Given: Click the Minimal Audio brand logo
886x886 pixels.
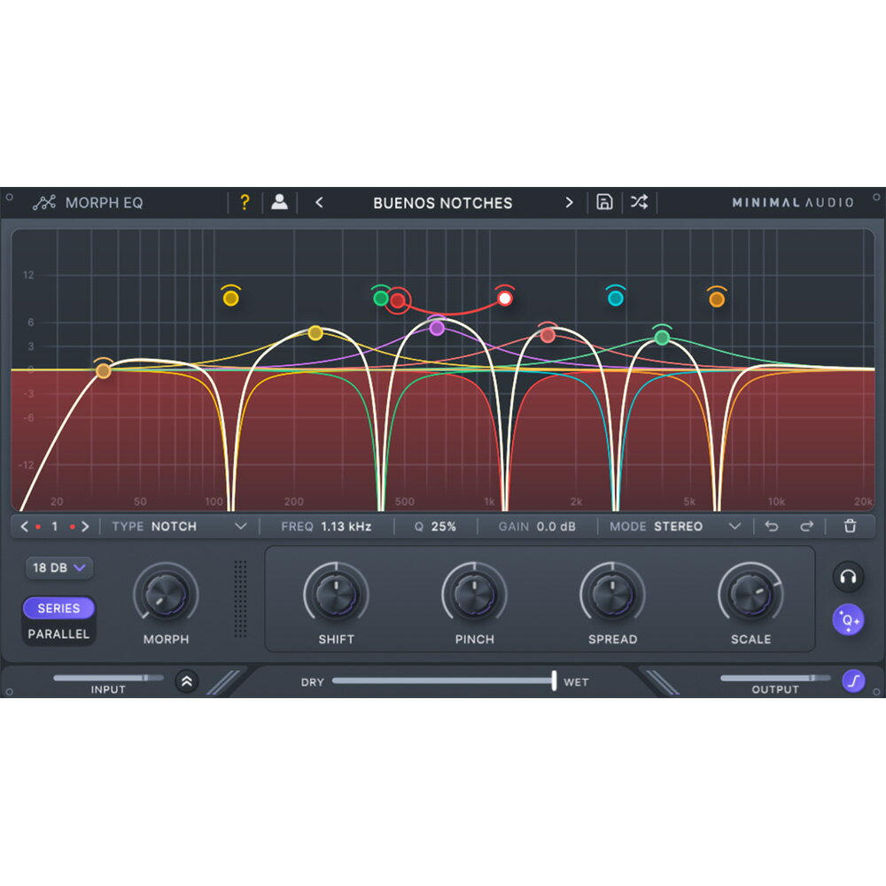Looking at the screenshot, I should tap(793, 202).
